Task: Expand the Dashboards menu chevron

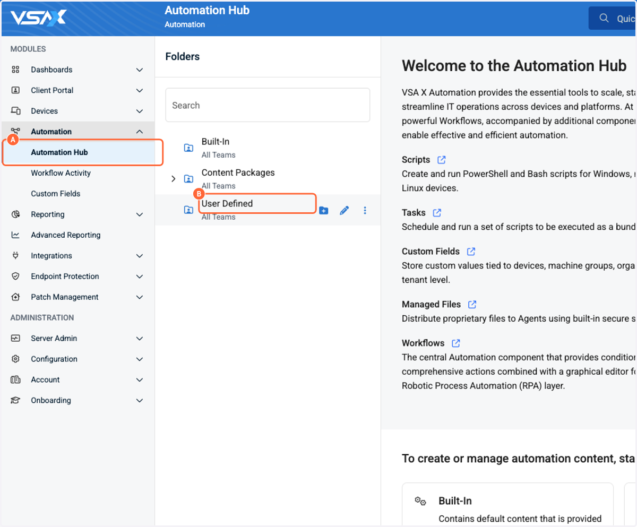Action: tap(140, 70)
